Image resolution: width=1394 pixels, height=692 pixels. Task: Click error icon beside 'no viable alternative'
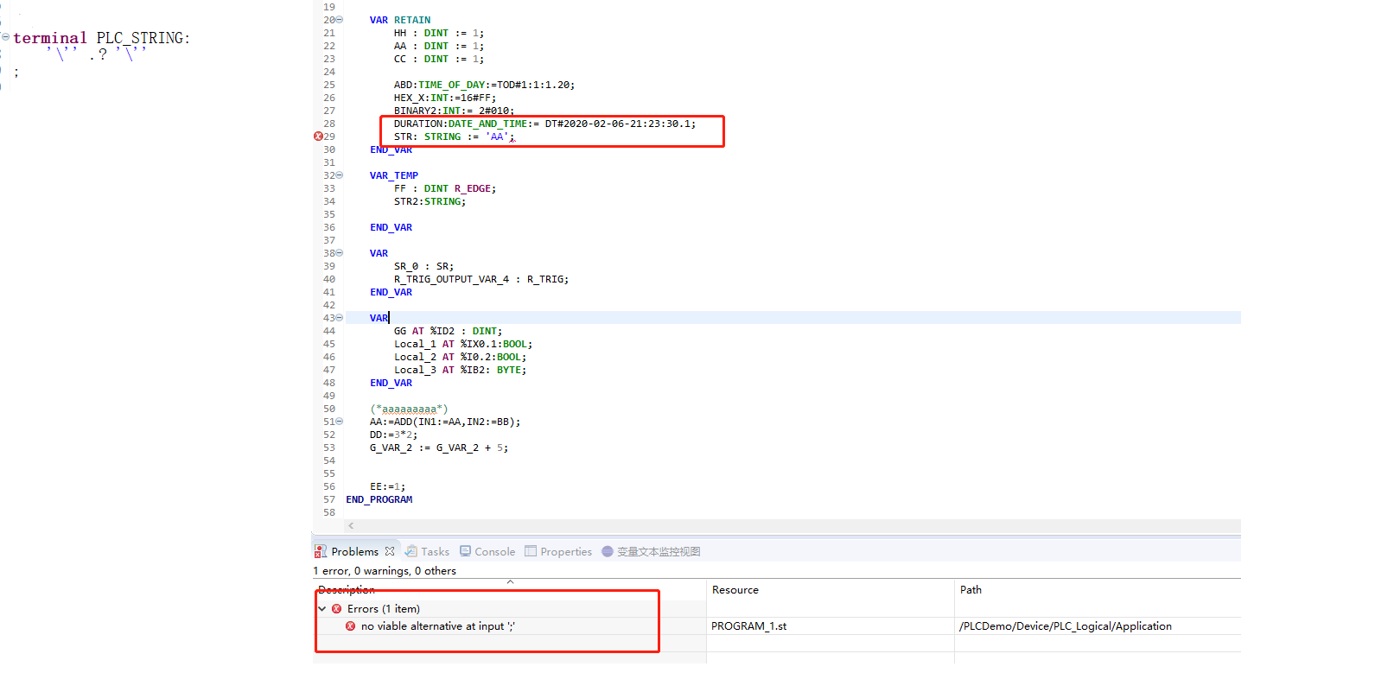tap(350, 626)
